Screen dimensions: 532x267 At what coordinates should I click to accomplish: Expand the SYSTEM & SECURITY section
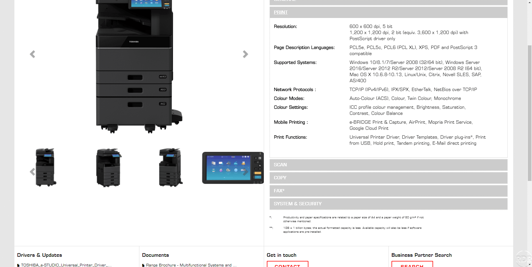click(x=388, y=204)
